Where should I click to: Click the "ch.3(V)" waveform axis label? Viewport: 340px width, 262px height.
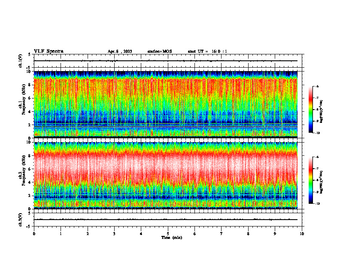(21, 220)
